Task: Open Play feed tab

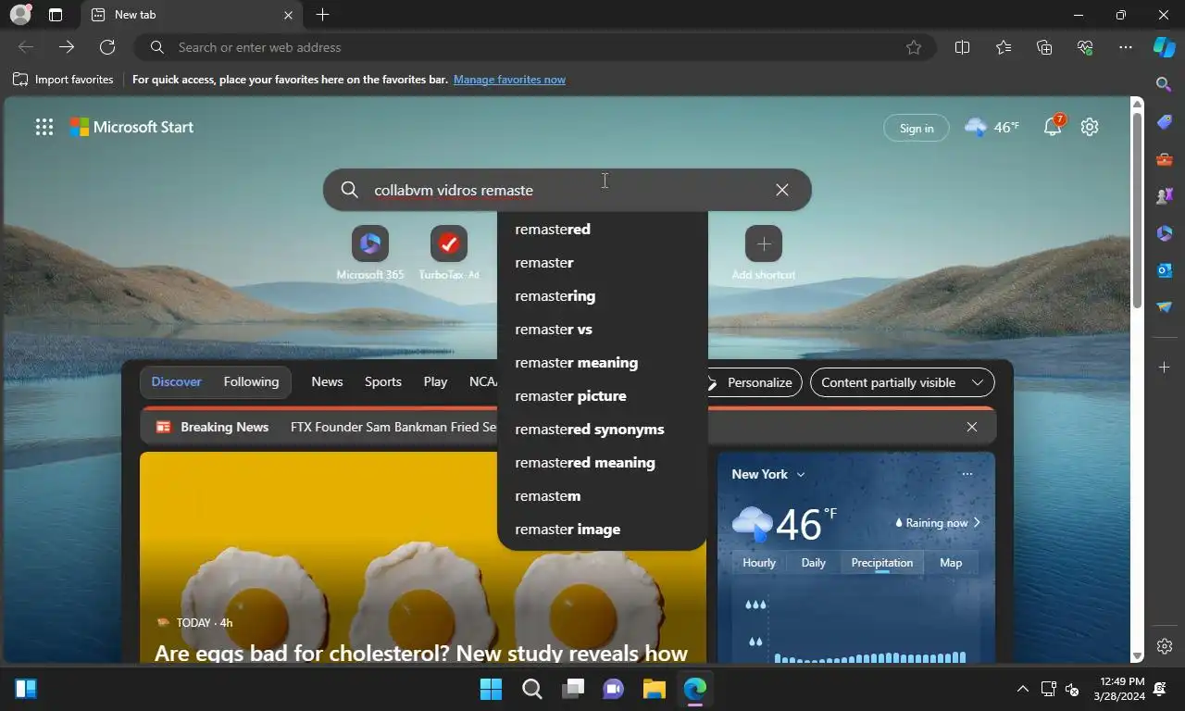Action: click(435, 381)
